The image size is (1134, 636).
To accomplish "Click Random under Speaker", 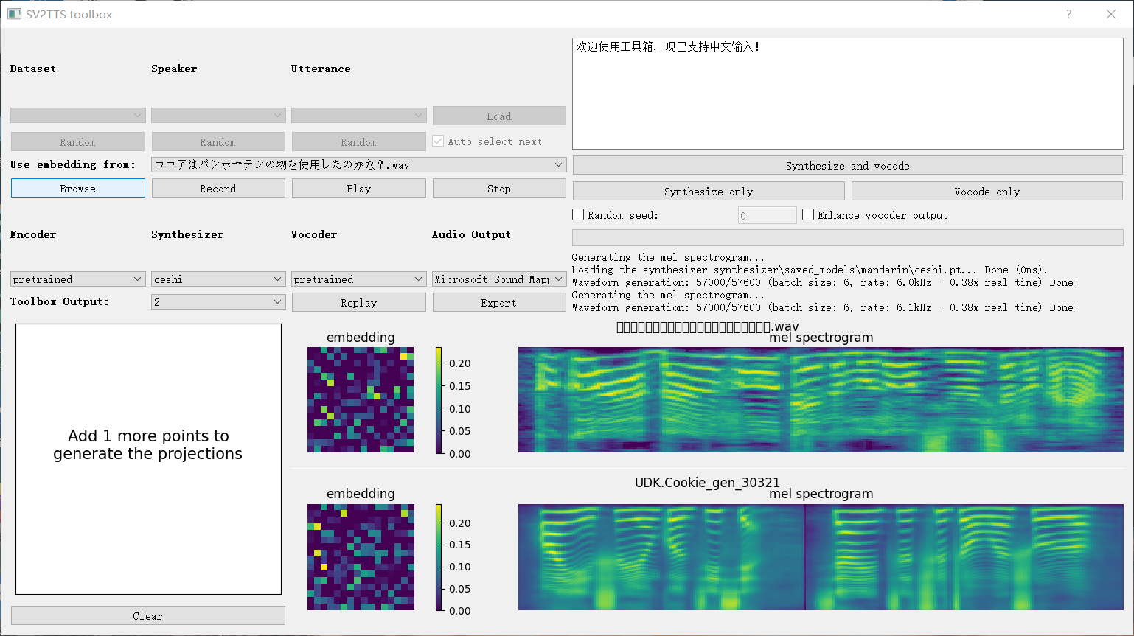I will point(218,142).
